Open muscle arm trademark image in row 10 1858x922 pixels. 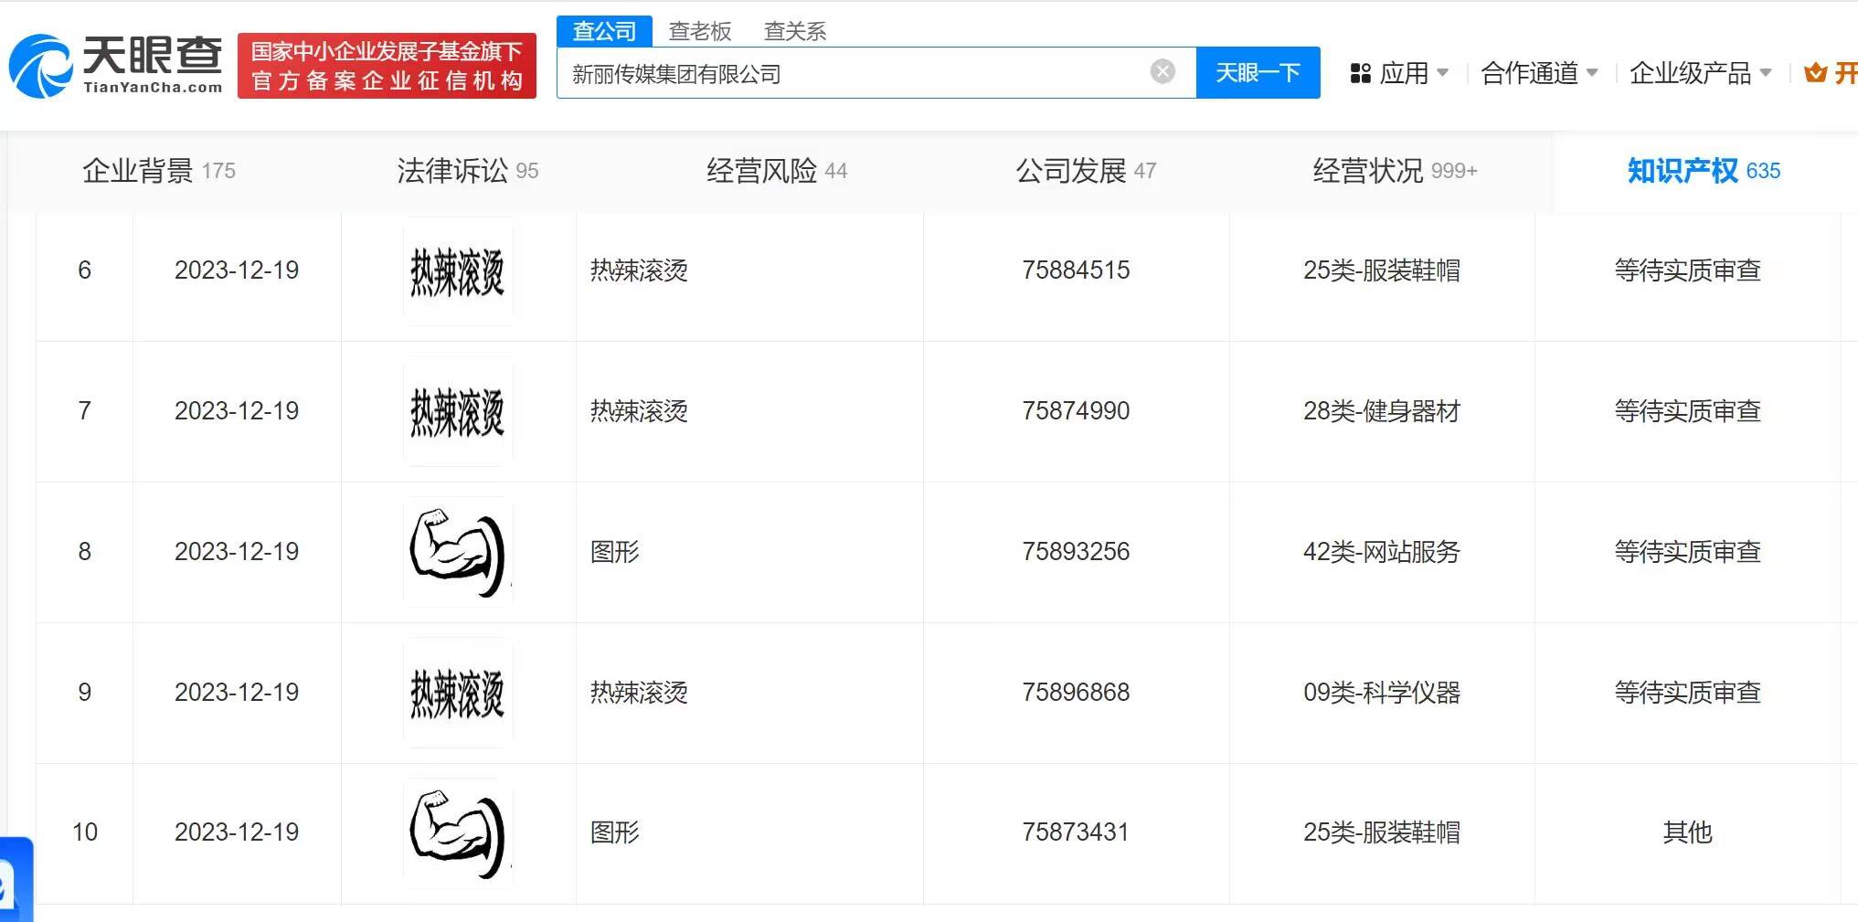coord(458,833)
